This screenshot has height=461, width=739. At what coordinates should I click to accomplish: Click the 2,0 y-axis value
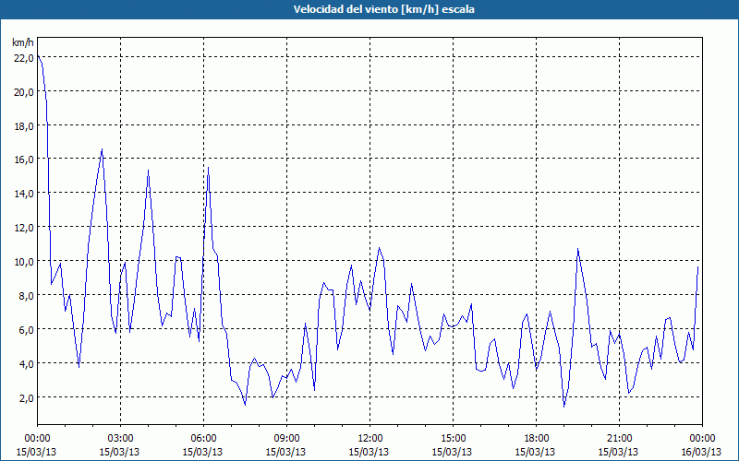[26, 398]
